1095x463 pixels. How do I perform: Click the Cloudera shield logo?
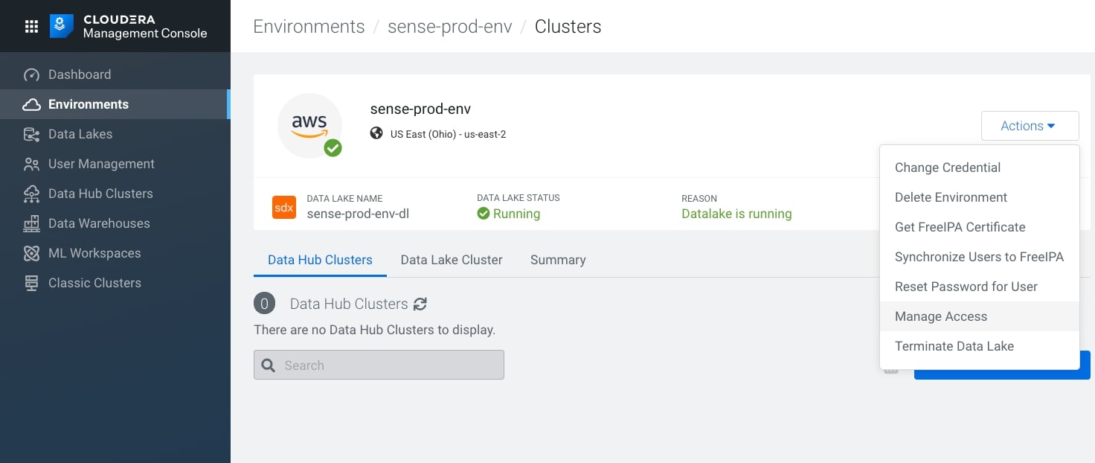click(x=62, y=26)
